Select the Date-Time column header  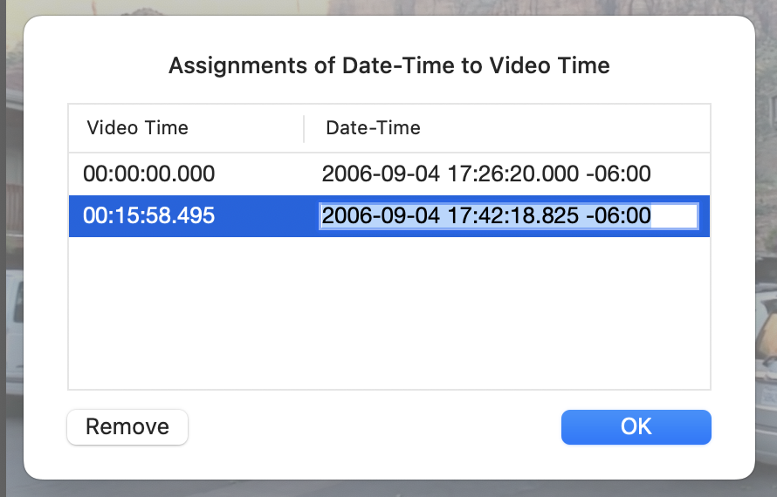tap(373, 127)
